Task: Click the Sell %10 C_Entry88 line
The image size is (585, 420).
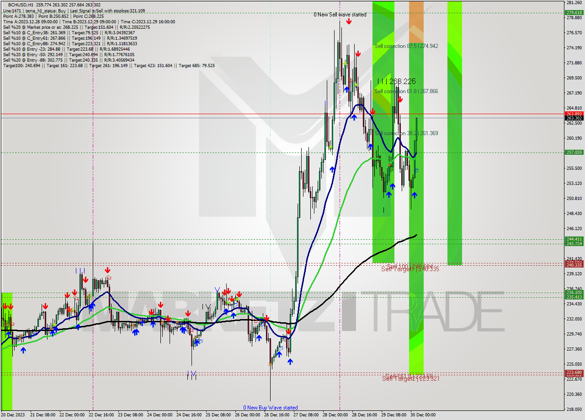Action: pyautogui.click(x=69, y=43)
